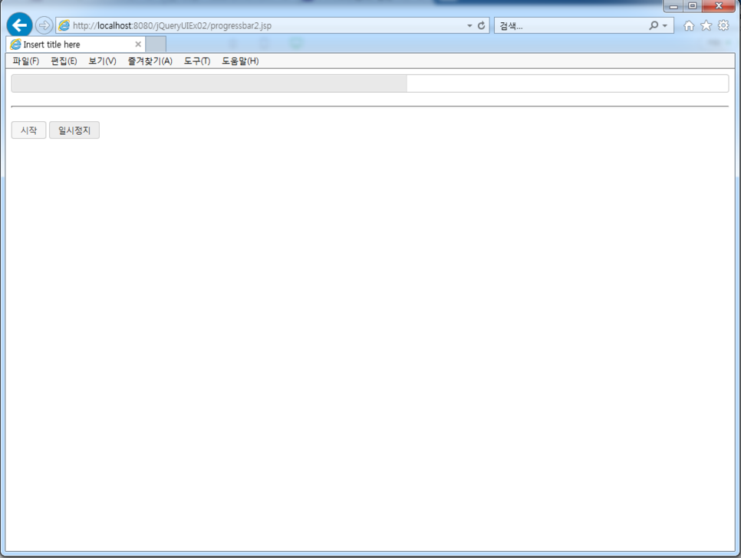741x558 pixels.
Task: Minimize the browser window
Action: pos(673,5)
